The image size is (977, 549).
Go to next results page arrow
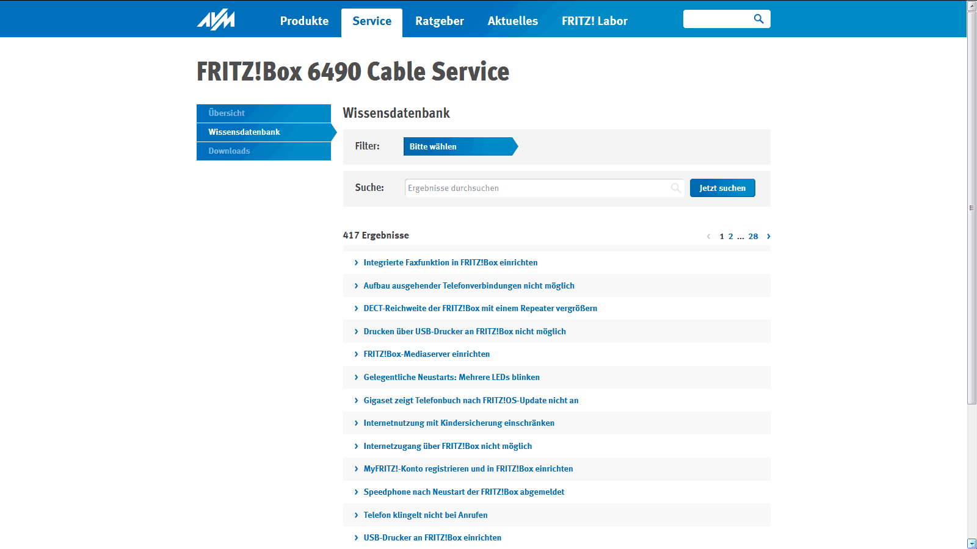point(768,237)
